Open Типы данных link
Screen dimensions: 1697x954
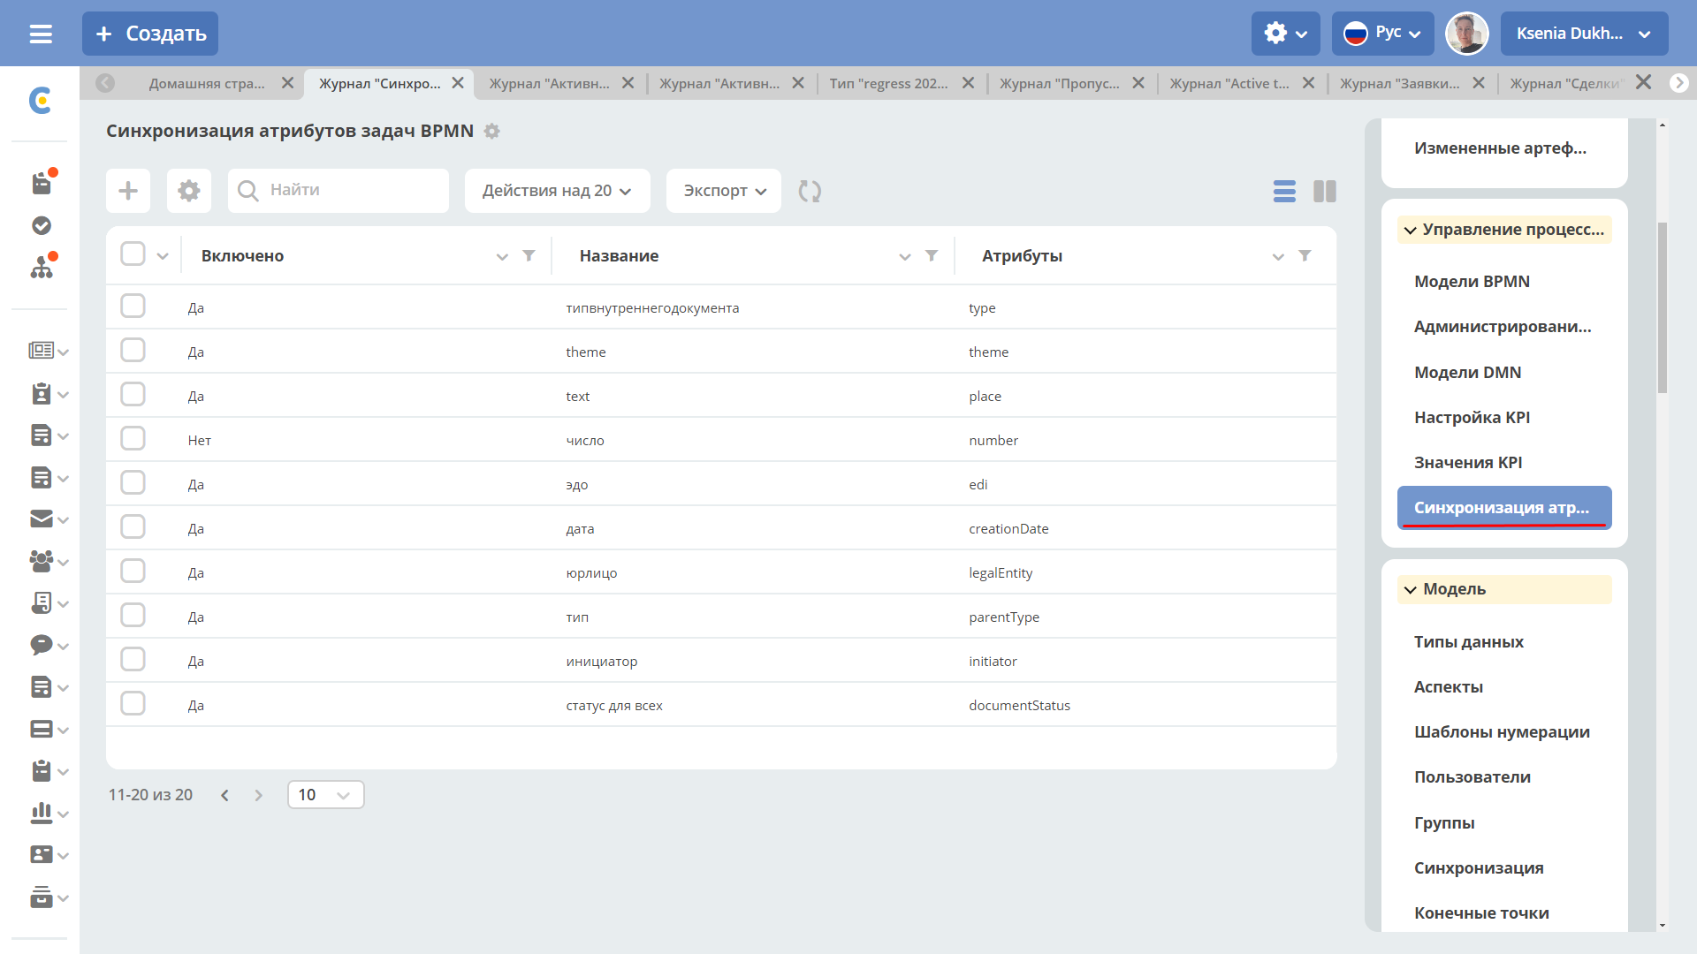coord(1468,642)
